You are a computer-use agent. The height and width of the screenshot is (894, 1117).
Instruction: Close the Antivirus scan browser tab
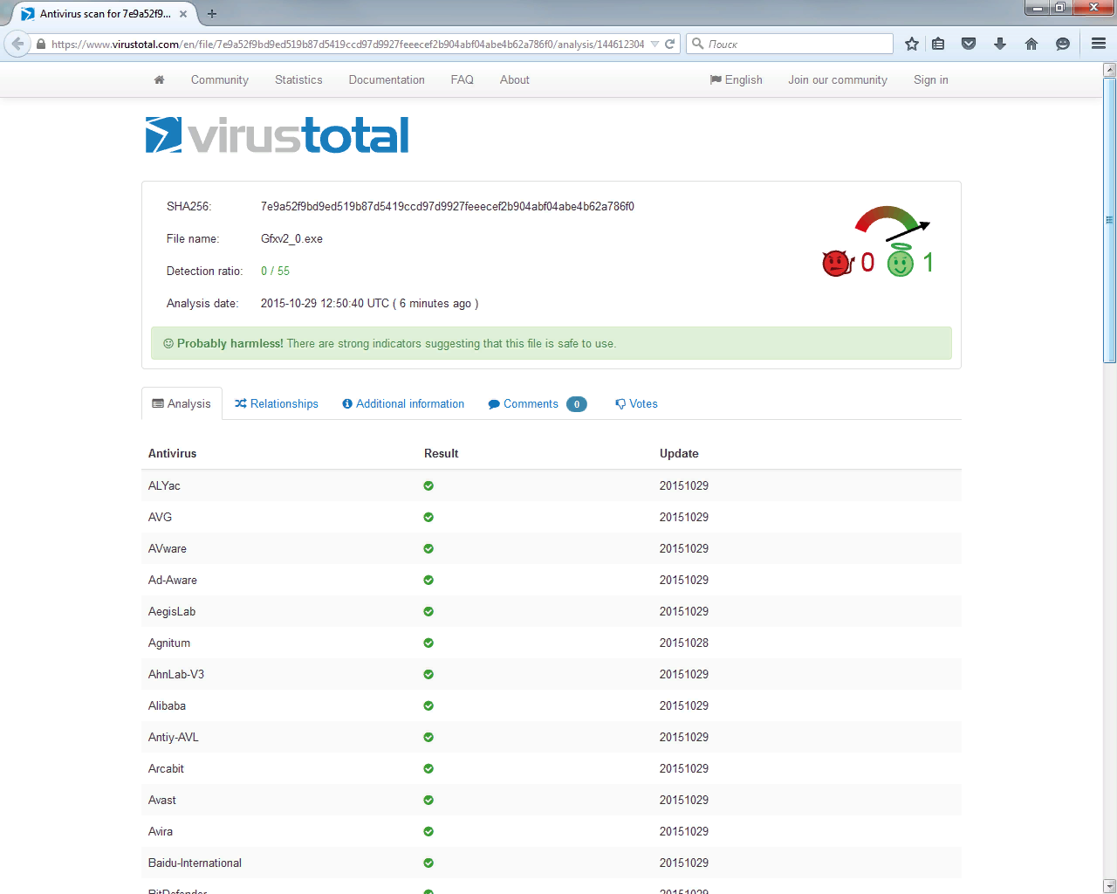(x=183, y=14)
